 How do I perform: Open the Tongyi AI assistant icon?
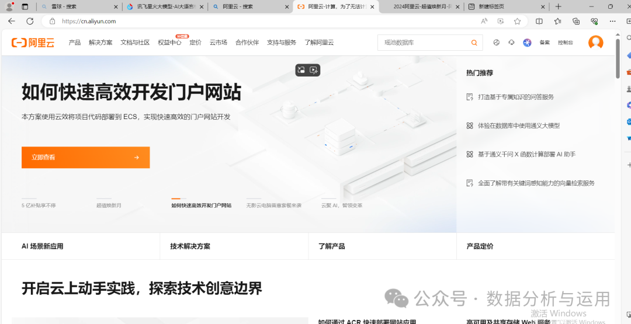pos(527,43)
